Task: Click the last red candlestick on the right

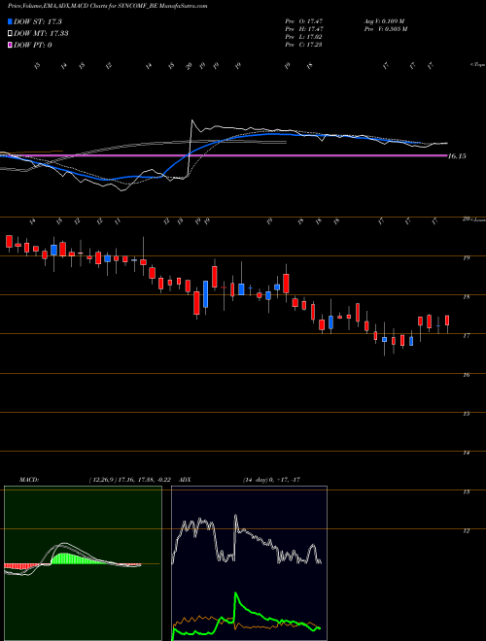Action: click(x=447, y=320)
